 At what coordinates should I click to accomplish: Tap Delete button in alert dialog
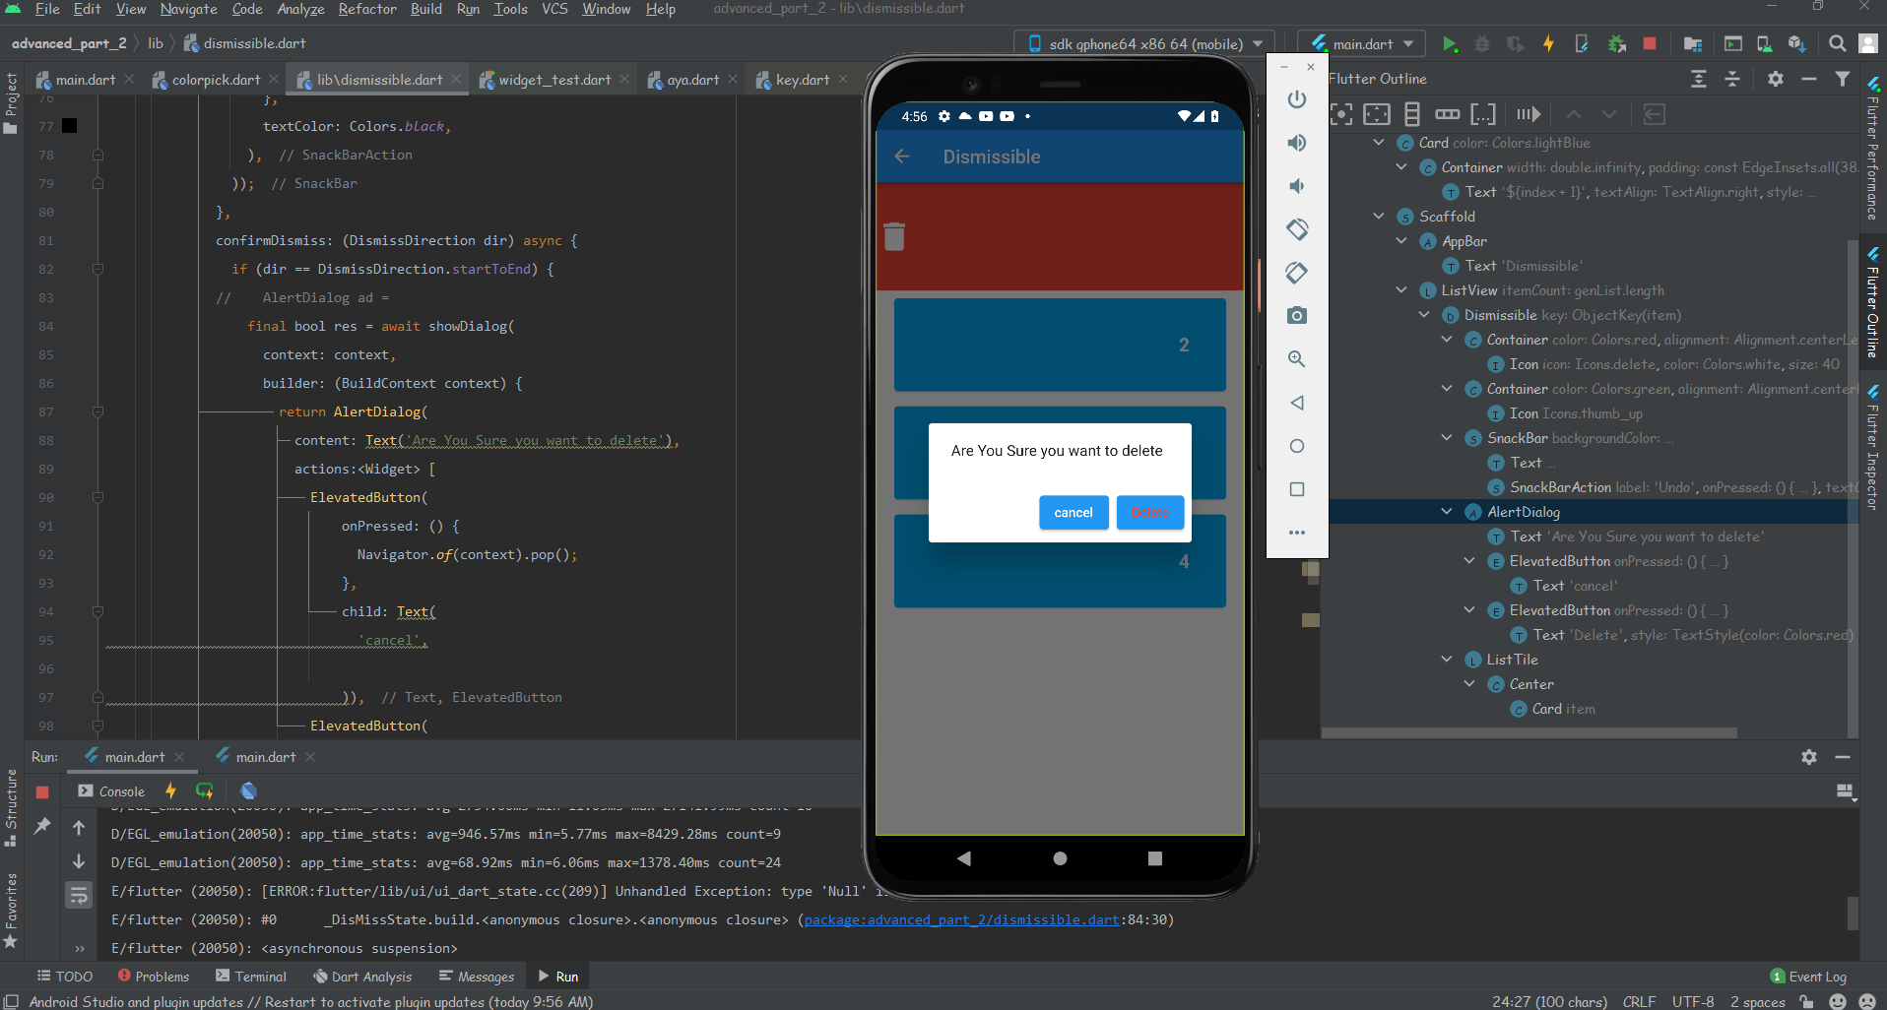tap(1150, 513)
